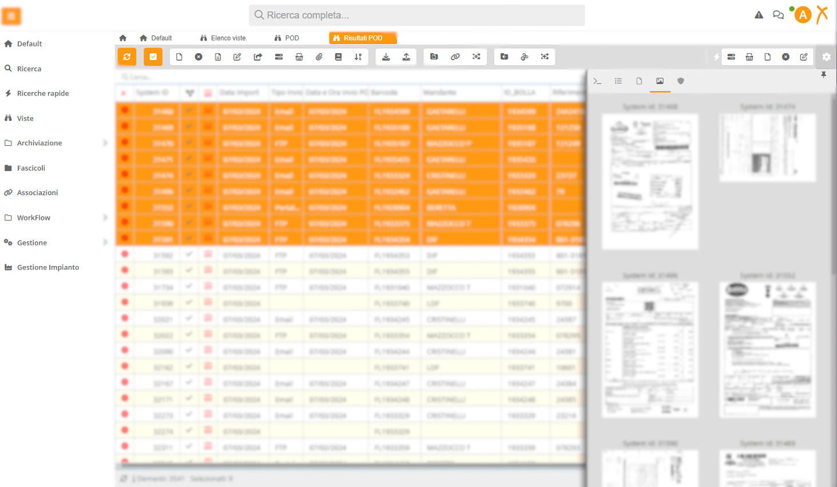Click the pencil edit icon in right toolbar
The width and height of the screenshot is (837, 487).
pyautogui.click(x=804, y=57)
